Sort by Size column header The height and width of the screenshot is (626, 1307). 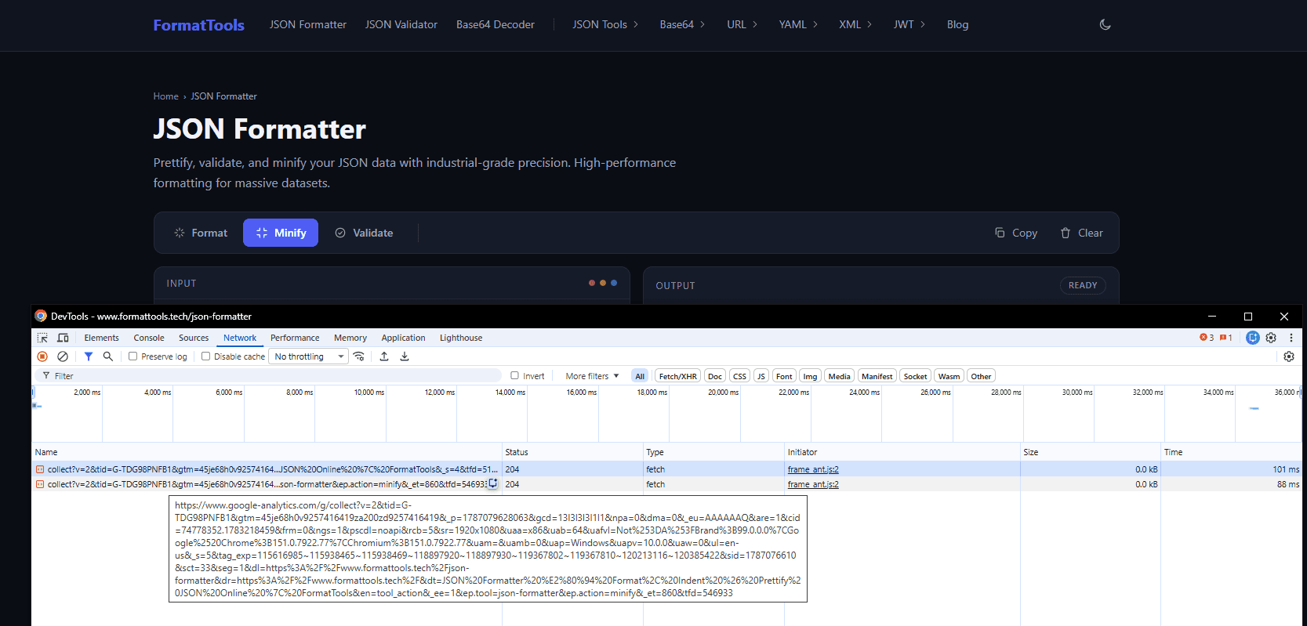pos(1090,452)
